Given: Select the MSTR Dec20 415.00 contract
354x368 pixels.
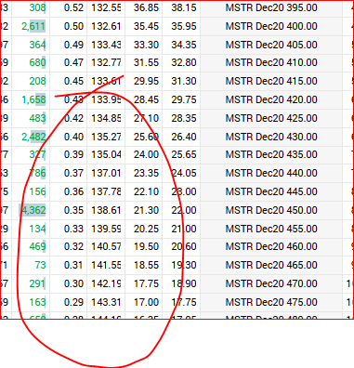Looking at the screenshot, I should [271, 81].
